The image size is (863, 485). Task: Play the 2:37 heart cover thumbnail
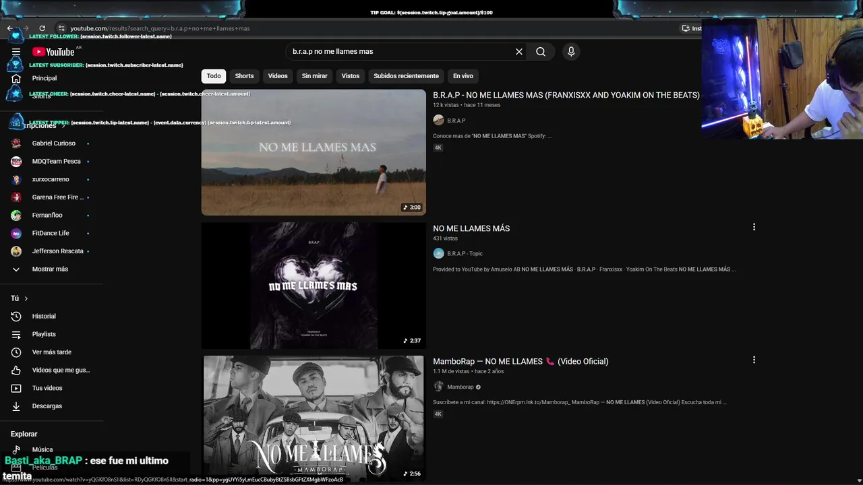point(314,286)
